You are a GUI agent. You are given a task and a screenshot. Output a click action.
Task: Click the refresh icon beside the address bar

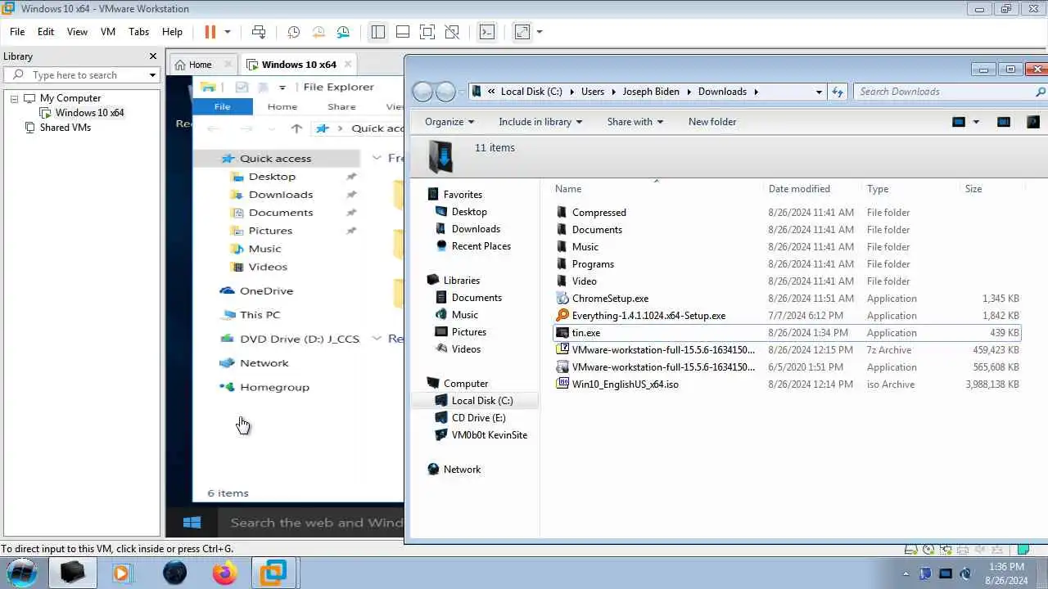pos(838,92)
